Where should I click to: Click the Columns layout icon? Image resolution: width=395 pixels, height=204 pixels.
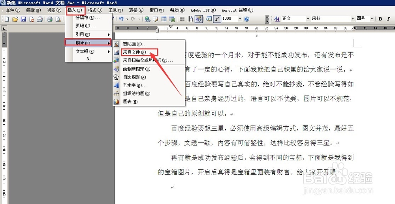pos(182,19)
